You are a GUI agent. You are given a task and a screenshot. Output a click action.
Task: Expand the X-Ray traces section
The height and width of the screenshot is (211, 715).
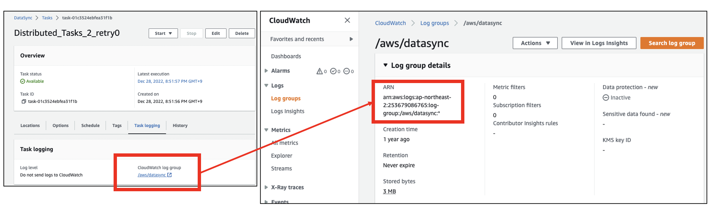[x=266, y=187]
